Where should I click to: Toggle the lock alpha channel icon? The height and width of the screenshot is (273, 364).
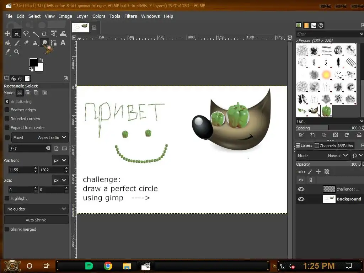point(327,172)
